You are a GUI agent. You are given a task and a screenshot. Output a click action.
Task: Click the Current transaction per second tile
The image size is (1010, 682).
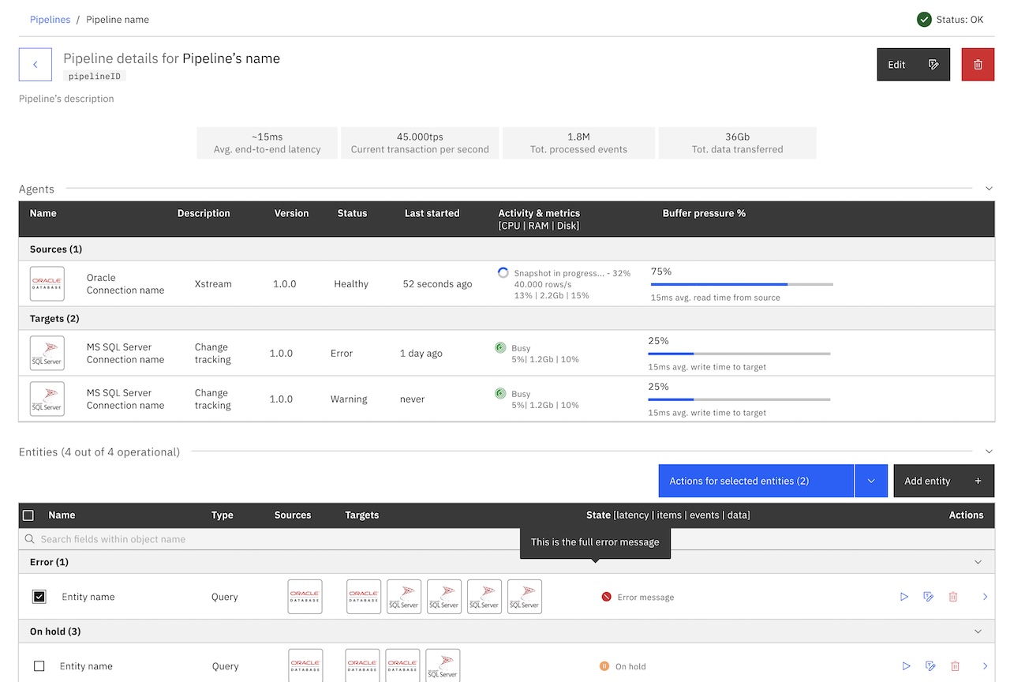click(x=420, y=143)
